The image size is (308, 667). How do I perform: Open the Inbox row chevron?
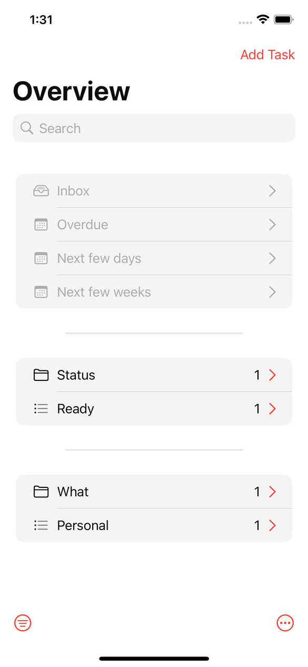coord(272,191)
